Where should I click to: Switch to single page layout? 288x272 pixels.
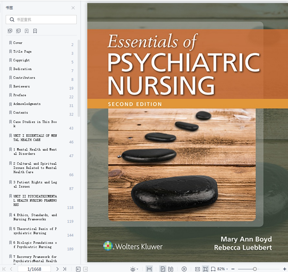point(163,269)
